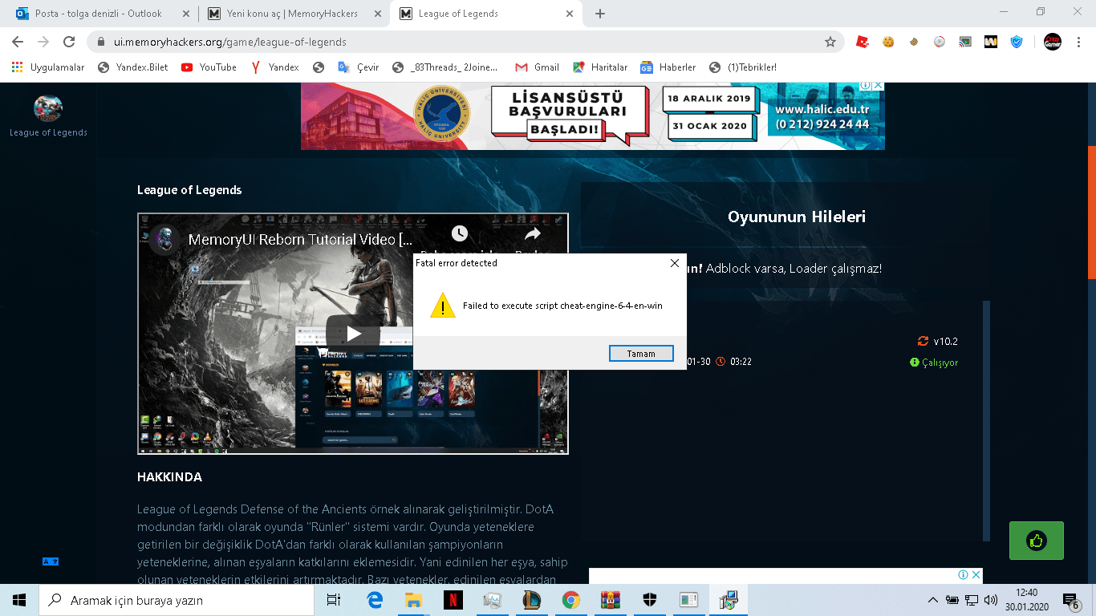Screen dimensions: 1096x616
Task: Click the Haliç Üniversitesi banner ad
Action: [593, 115]
